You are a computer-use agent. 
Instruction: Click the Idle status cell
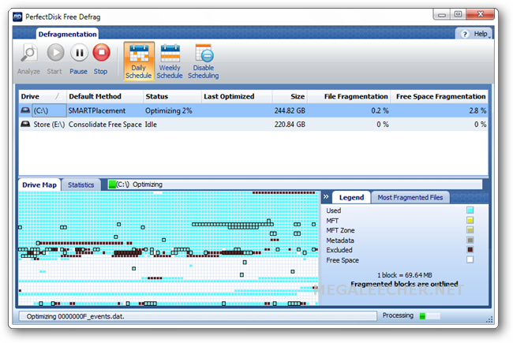tap(151, 125)
